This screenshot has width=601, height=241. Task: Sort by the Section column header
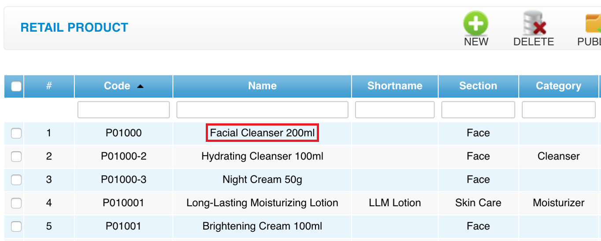[x=478, y=86]
